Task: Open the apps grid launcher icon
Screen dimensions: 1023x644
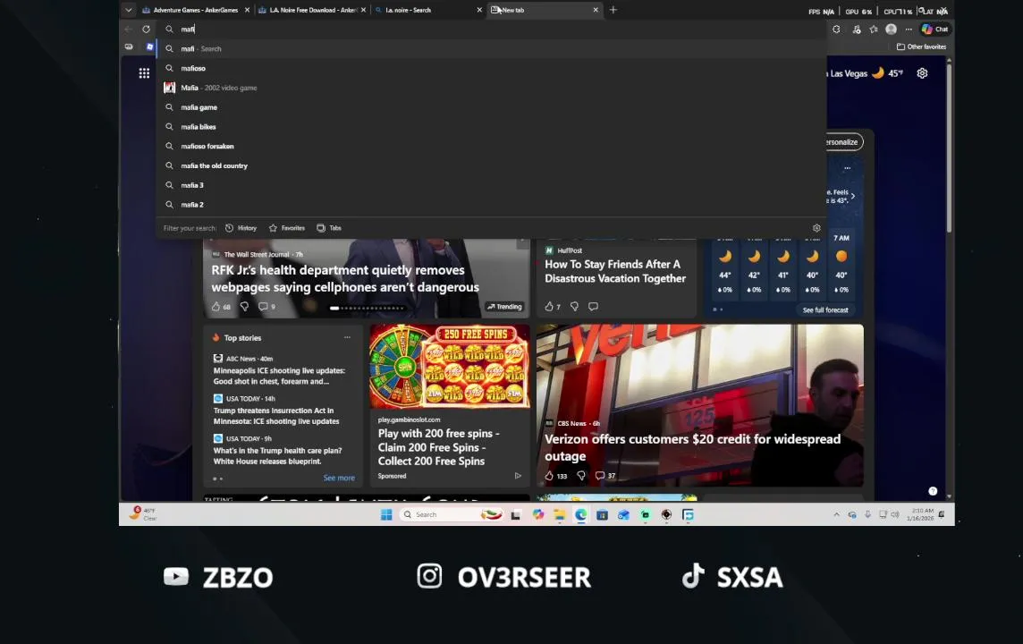Action: (x=144, y=73)
